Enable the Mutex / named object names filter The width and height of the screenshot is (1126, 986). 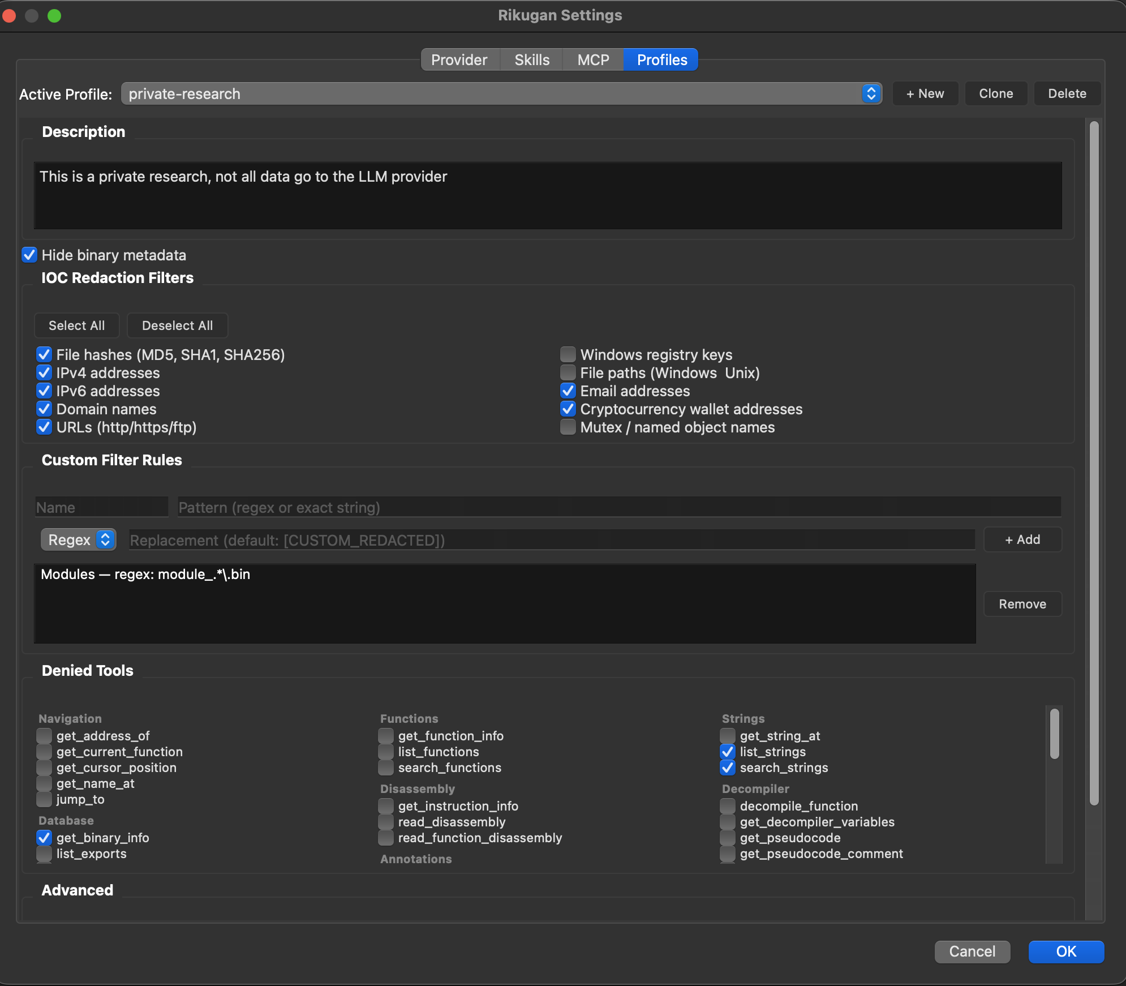click(568, 427)
